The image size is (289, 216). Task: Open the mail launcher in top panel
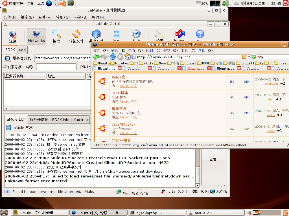(56, 3)
